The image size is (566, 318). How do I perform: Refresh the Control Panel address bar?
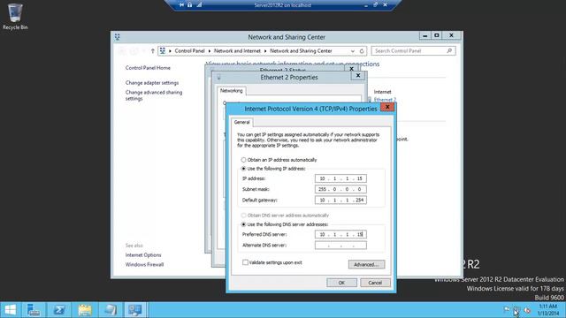click(362, 51)
